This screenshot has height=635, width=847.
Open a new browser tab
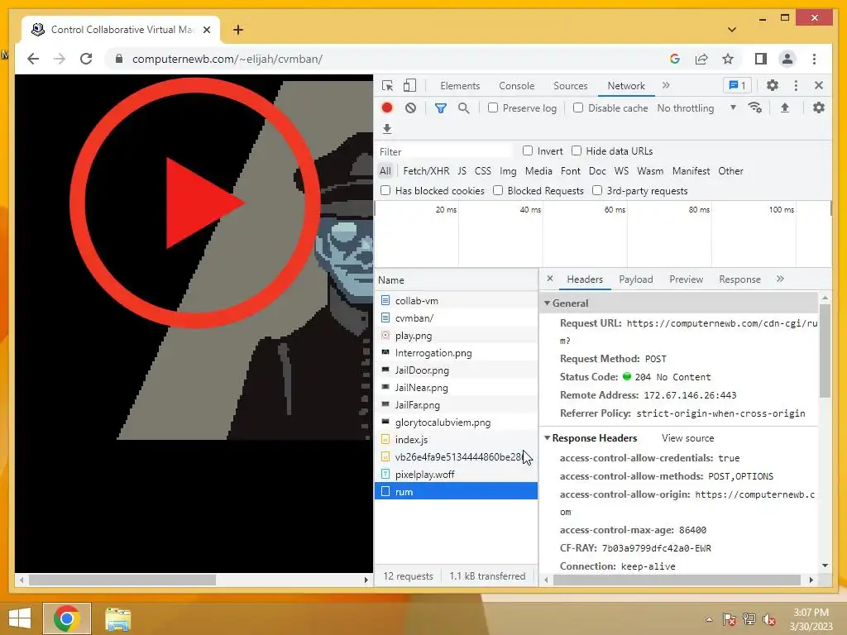[238, 30]
